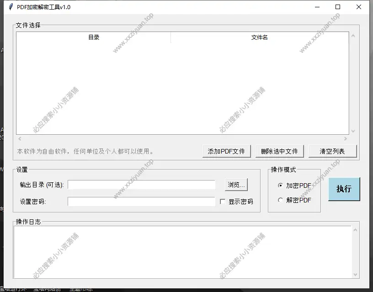Click the 目录 column header
The width and height of the screenshot is (373, 292).
[x=93, y=37]
